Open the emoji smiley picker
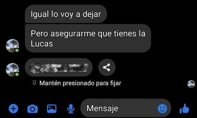Screen dimensions: 197x118 click(x=162, y=109)
